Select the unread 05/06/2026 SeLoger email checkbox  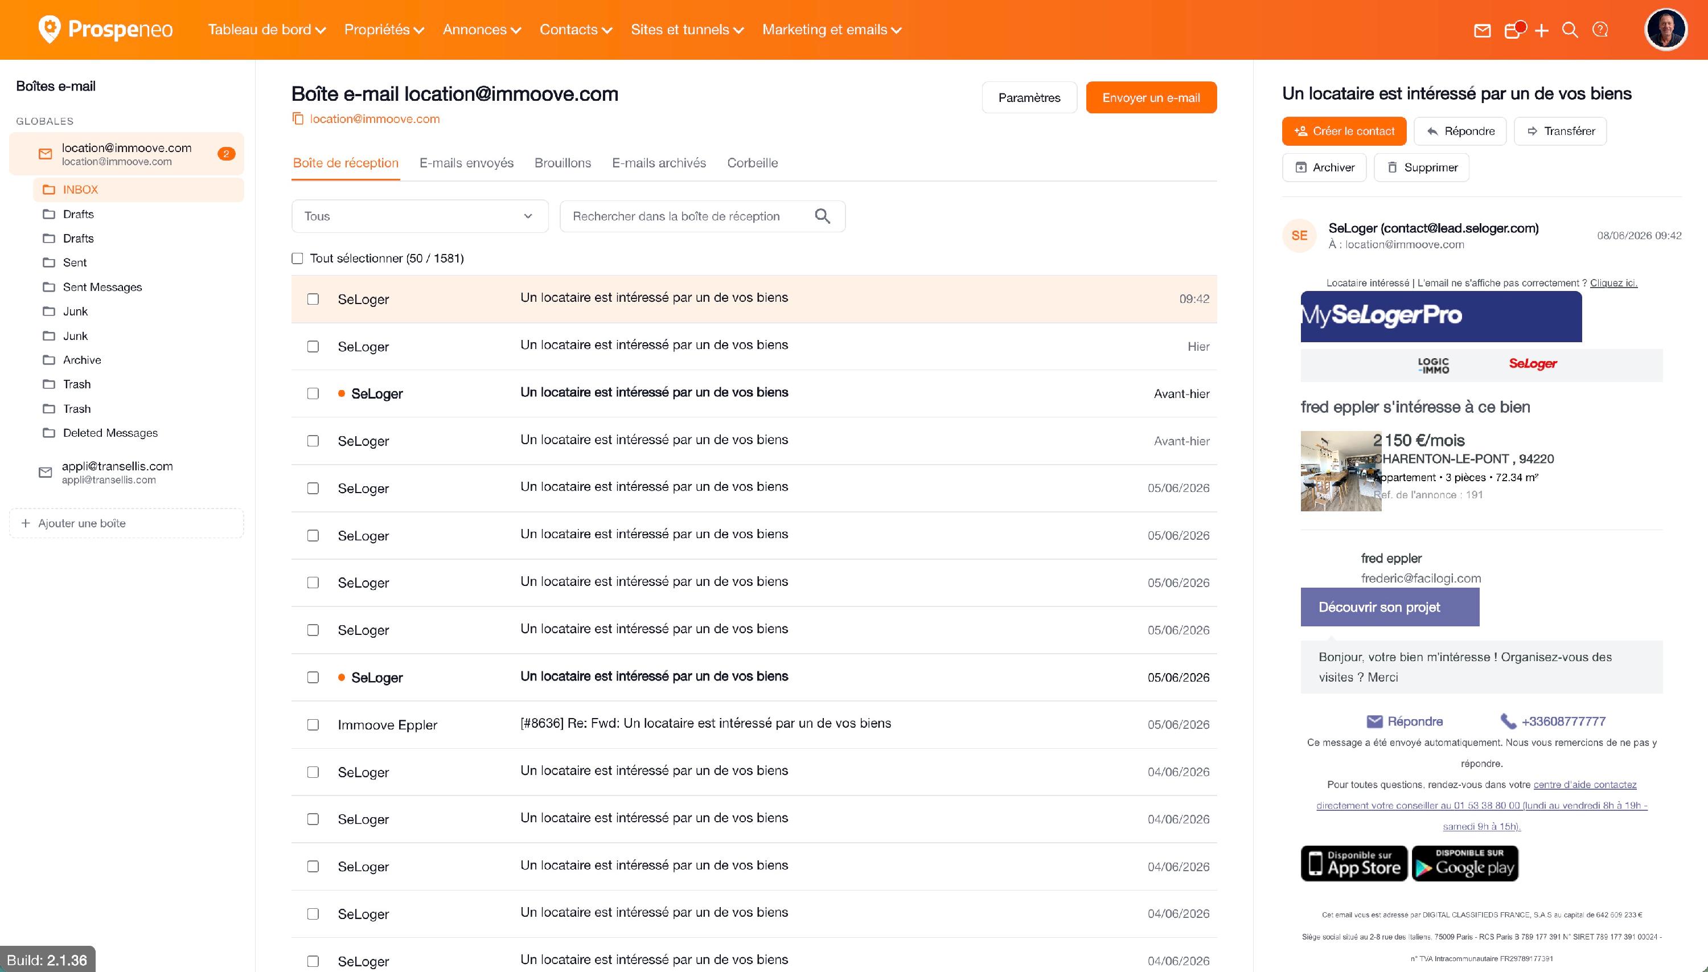pyautogui.click(x=313, y=678)
